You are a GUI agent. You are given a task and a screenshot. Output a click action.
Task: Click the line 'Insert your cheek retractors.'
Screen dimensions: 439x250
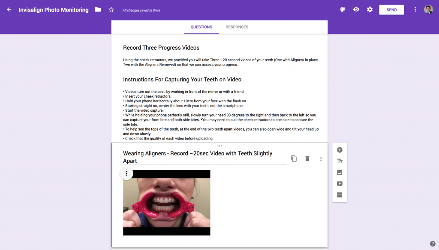(x=147, y=96)
